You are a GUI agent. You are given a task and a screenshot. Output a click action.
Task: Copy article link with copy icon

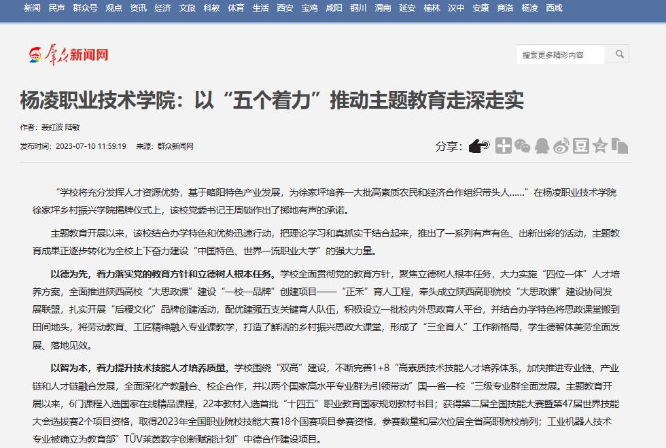tap(619, 145)
